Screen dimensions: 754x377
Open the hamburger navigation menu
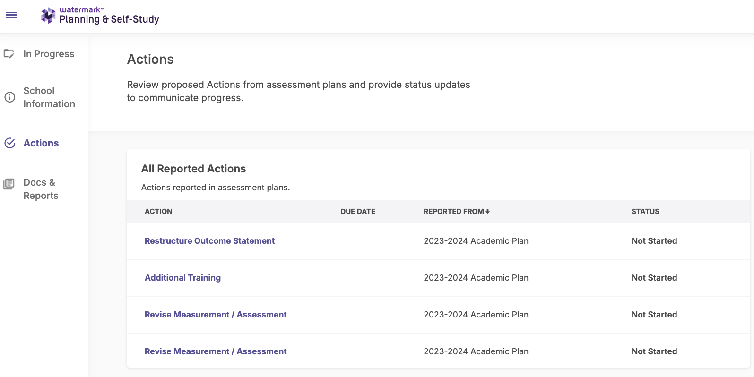pyautogui.click(x=11, y=15)
